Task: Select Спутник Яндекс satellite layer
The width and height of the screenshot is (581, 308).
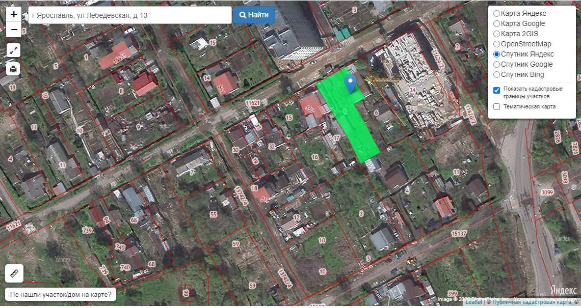Action: 496,54
